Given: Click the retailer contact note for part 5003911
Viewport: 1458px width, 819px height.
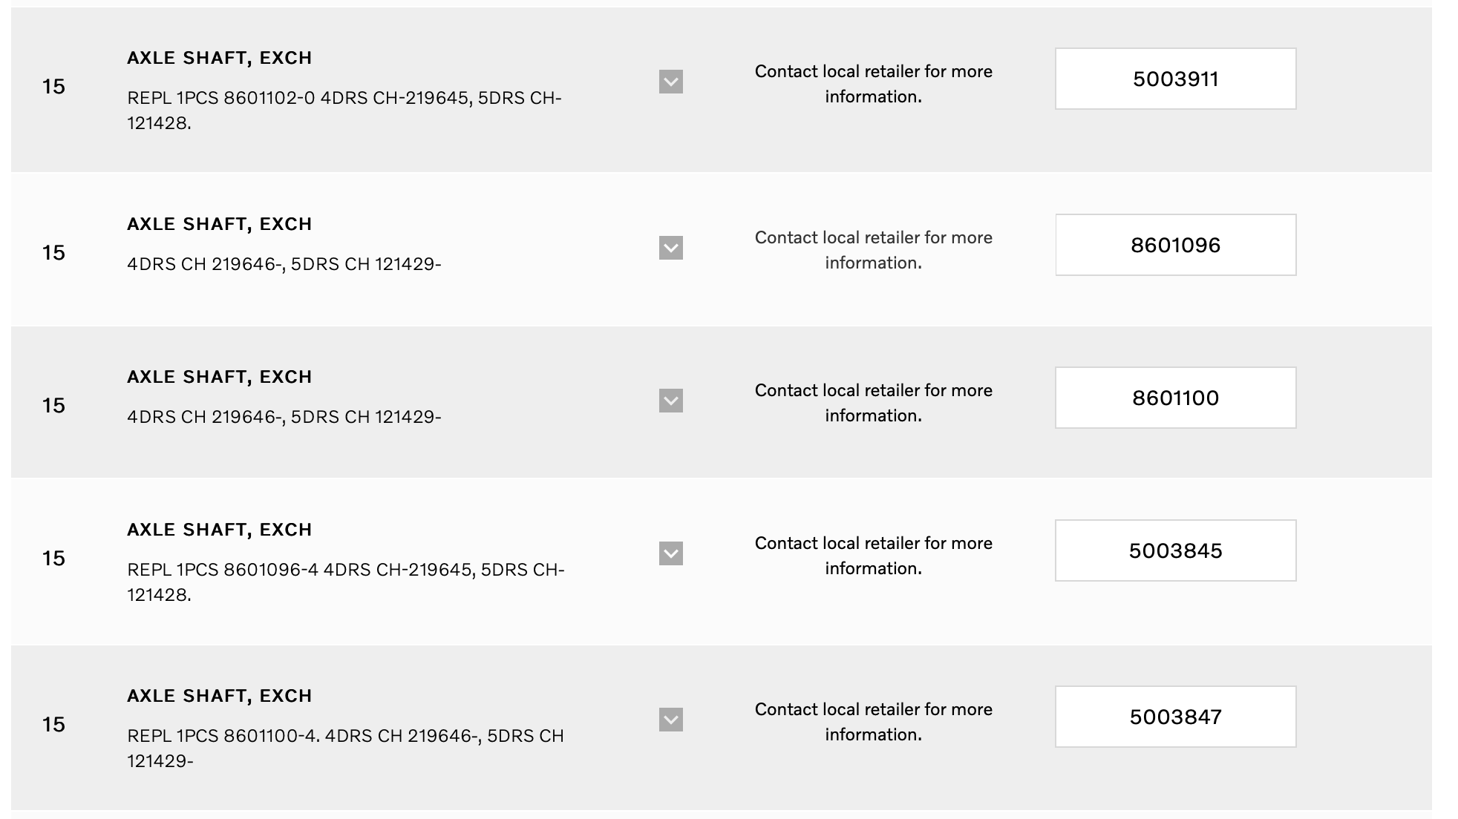Looking at the screenshot, I should pyautogui.click(x=873, y=84).
